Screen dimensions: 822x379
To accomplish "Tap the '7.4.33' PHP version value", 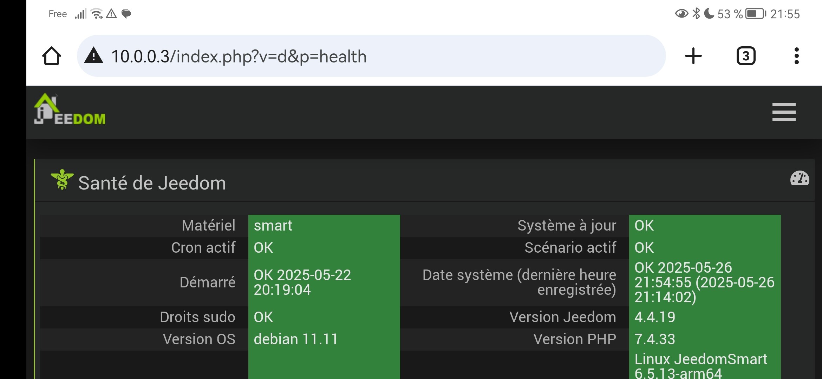I will (655, 339).
